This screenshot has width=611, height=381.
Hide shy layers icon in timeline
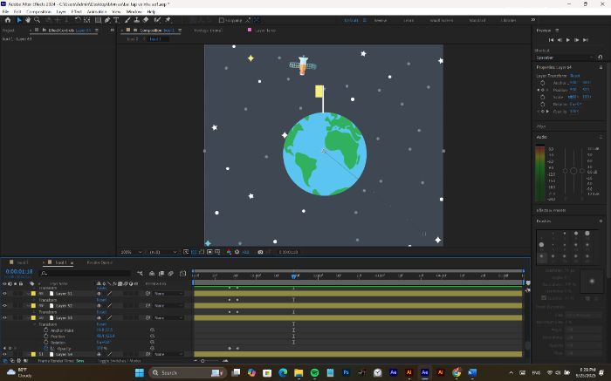tap(152, 273)
